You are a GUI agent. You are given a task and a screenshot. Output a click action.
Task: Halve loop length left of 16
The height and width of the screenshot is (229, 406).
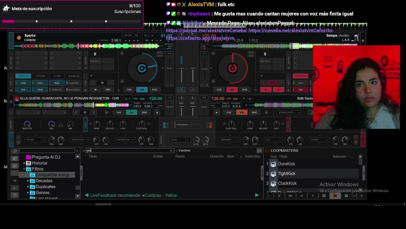click(93, 83)
